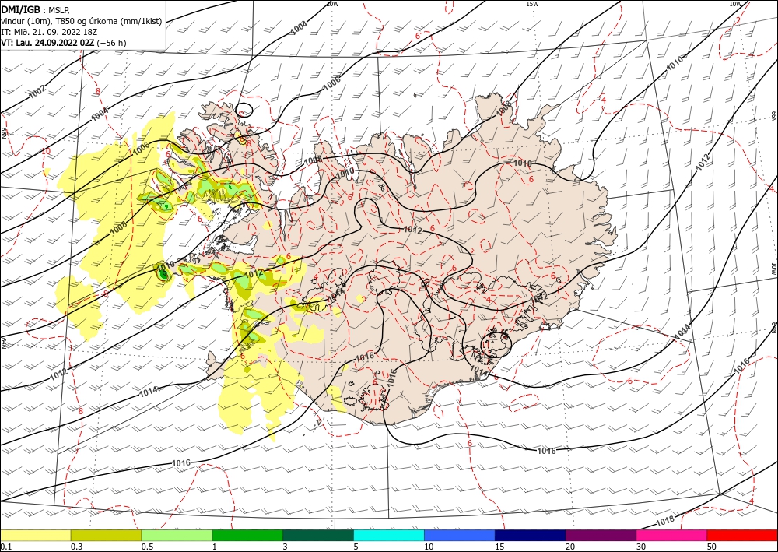
Task: Click the olive 0.3–0.5 legend color band
Action: tap(106, 535)
